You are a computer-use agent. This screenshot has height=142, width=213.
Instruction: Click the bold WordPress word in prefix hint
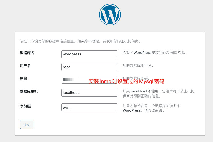132,111
